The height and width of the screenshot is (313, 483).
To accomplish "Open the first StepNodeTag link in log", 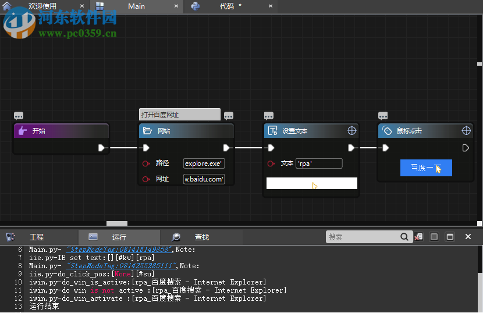I will [x=118, y=249].
